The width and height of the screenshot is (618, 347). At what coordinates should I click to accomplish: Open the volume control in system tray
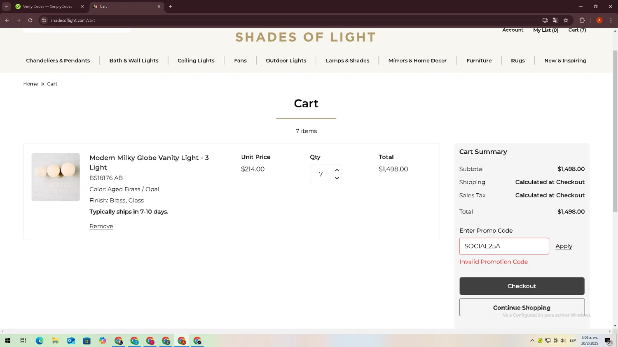(563, 340)
